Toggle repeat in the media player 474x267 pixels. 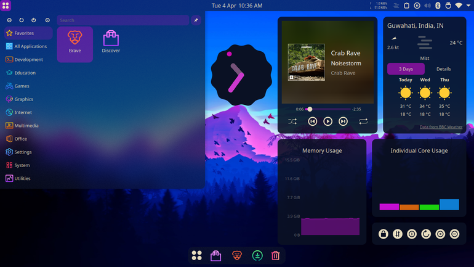[363, 121]
